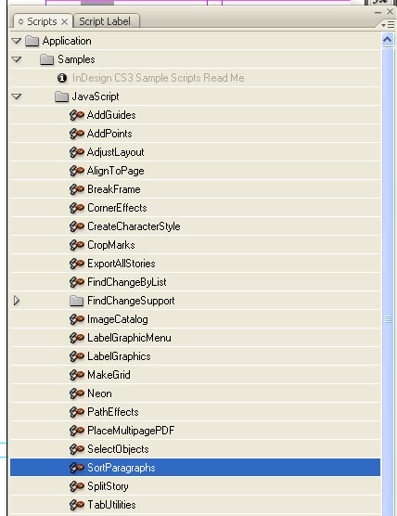This screenshot has height=516, width=397.
Task: Click the CornerEffects script icon
Action: click(77, 208)
